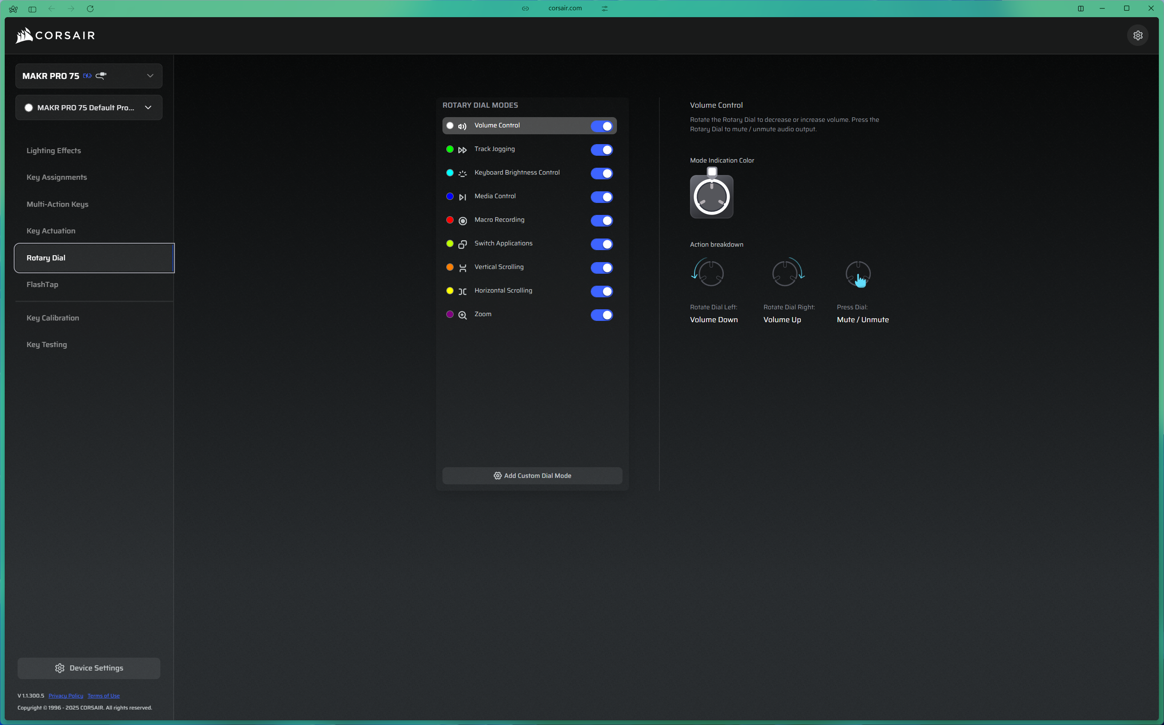Click the Zoom magnifier icon
Viewport: 1164px width, 725px height.
tap(462, 315)
